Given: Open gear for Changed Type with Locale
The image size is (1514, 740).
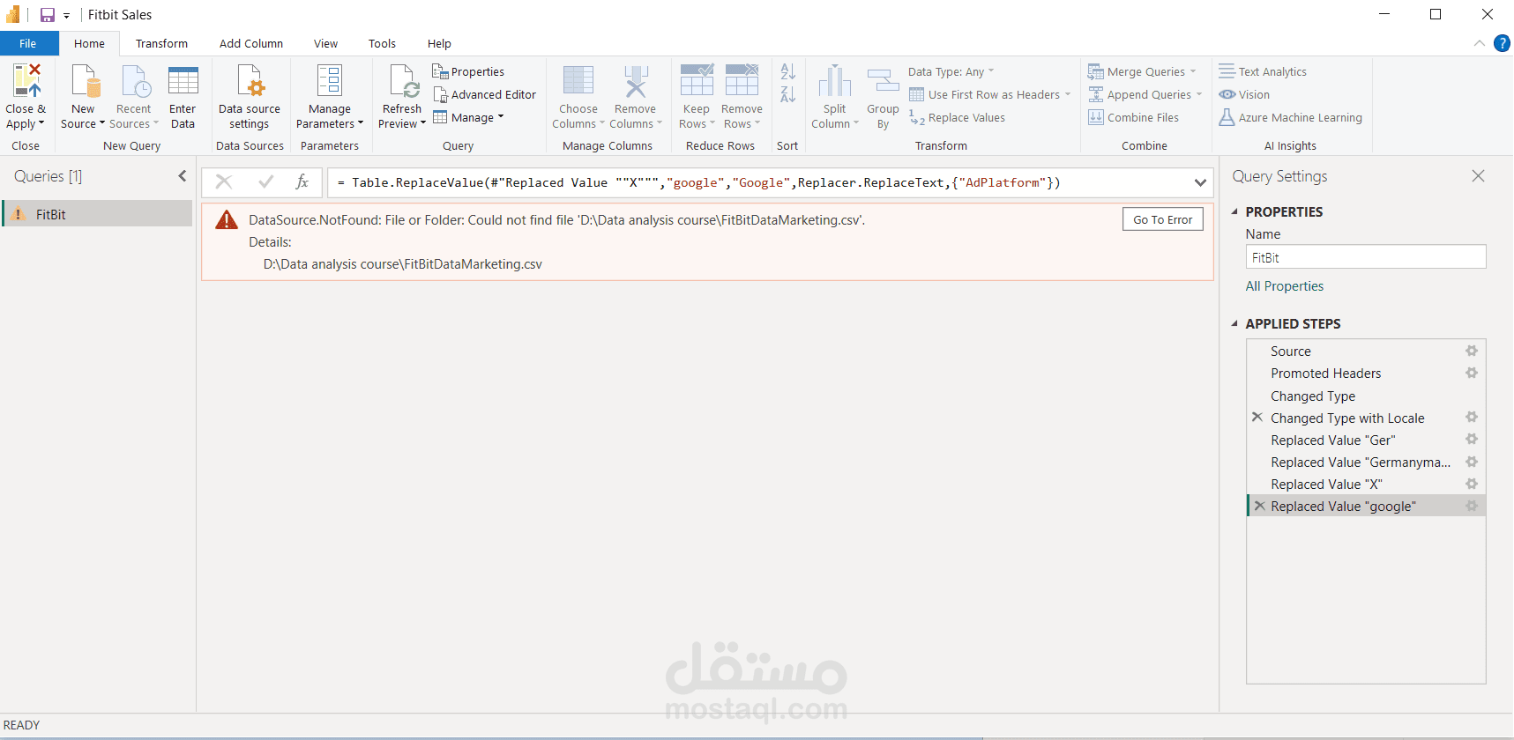Looking at the screenshot, I should [1472, 418].
